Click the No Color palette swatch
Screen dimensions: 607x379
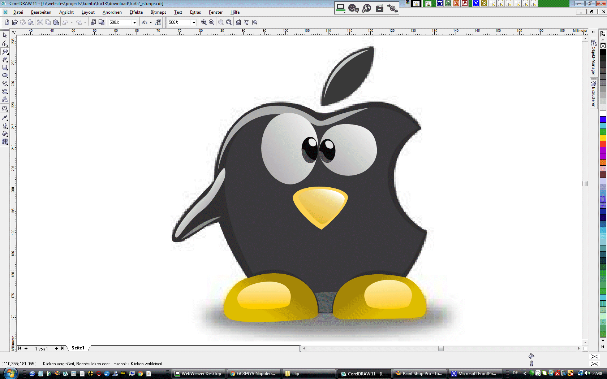tap(603, 46)
